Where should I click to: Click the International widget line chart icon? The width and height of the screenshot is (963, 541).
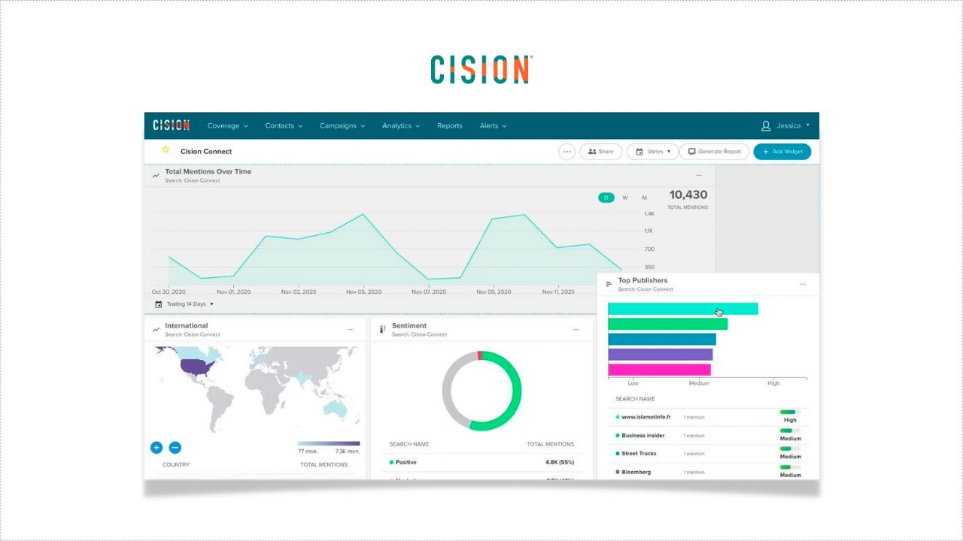click(156, 329)
